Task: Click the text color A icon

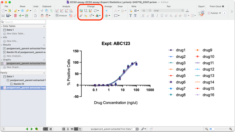Action: coord(187,11)
